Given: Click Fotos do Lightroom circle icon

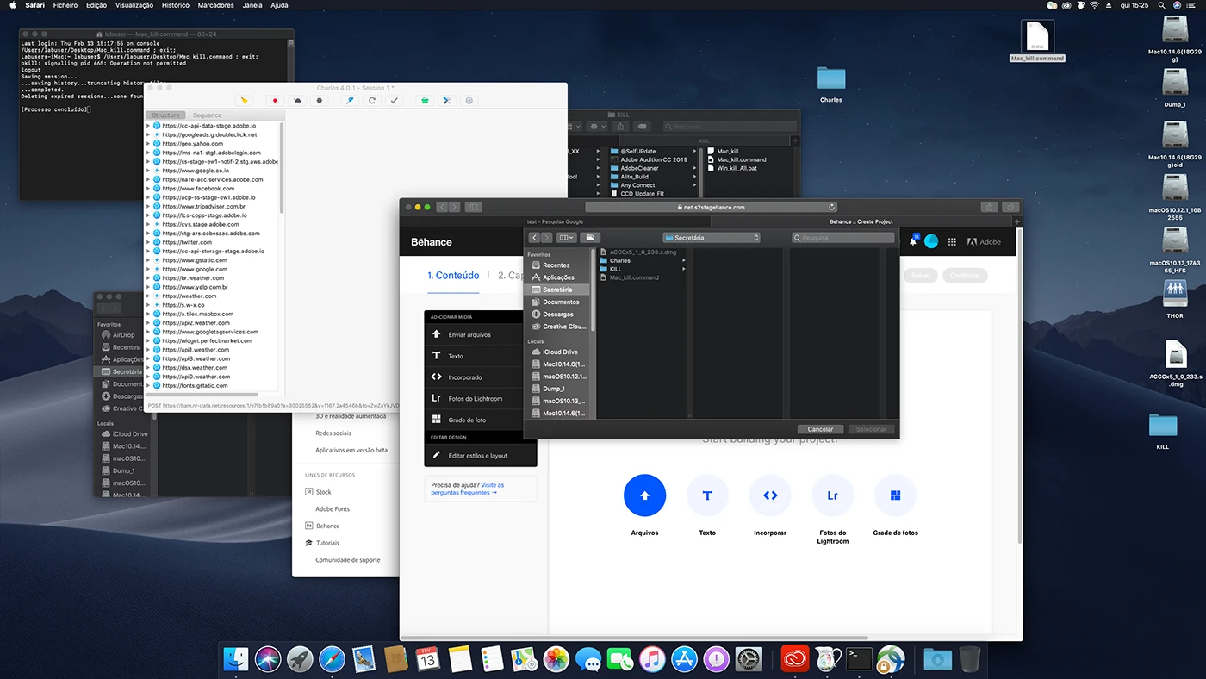Looking at the screenshot, I should 832,495.
